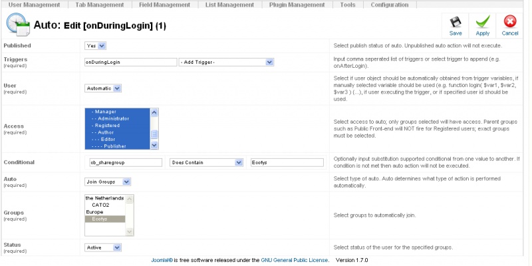Click the Auto clock calendar icon
This screenshot has height=266, width=532.
(18, 25)
